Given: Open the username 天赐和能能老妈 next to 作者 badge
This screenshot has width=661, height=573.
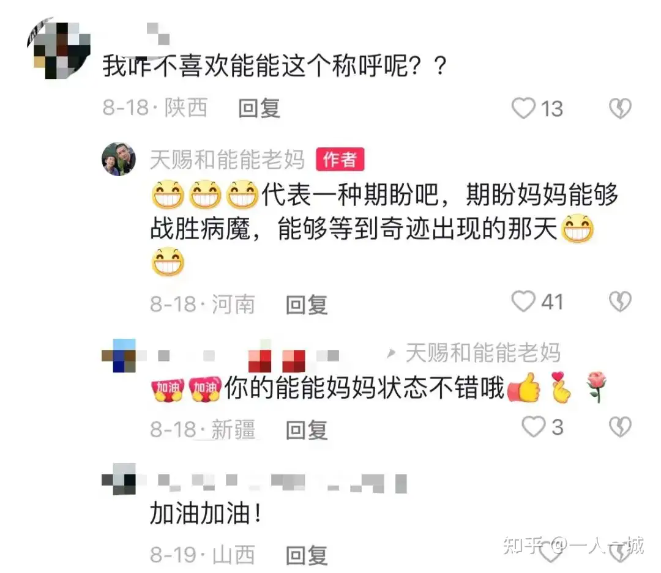Looking at the screenshot, I should point(227,160).
